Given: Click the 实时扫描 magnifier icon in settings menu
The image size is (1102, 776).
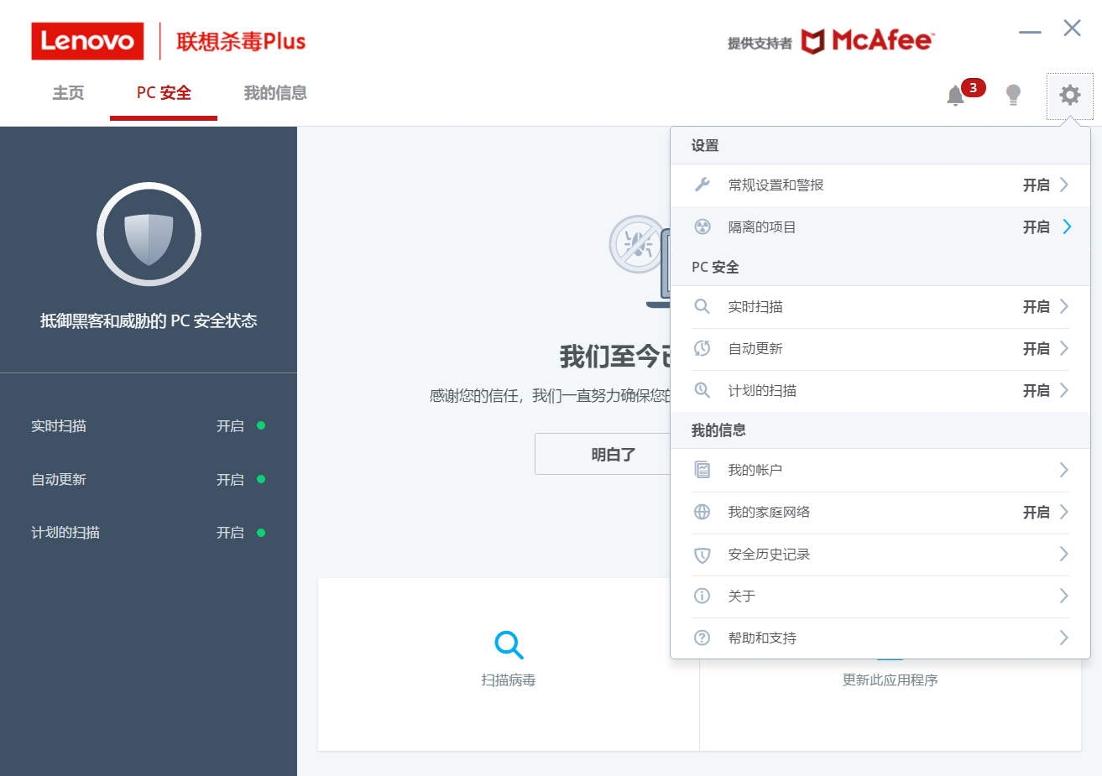Looking at the screenshot, I should [x=702, y=306].
